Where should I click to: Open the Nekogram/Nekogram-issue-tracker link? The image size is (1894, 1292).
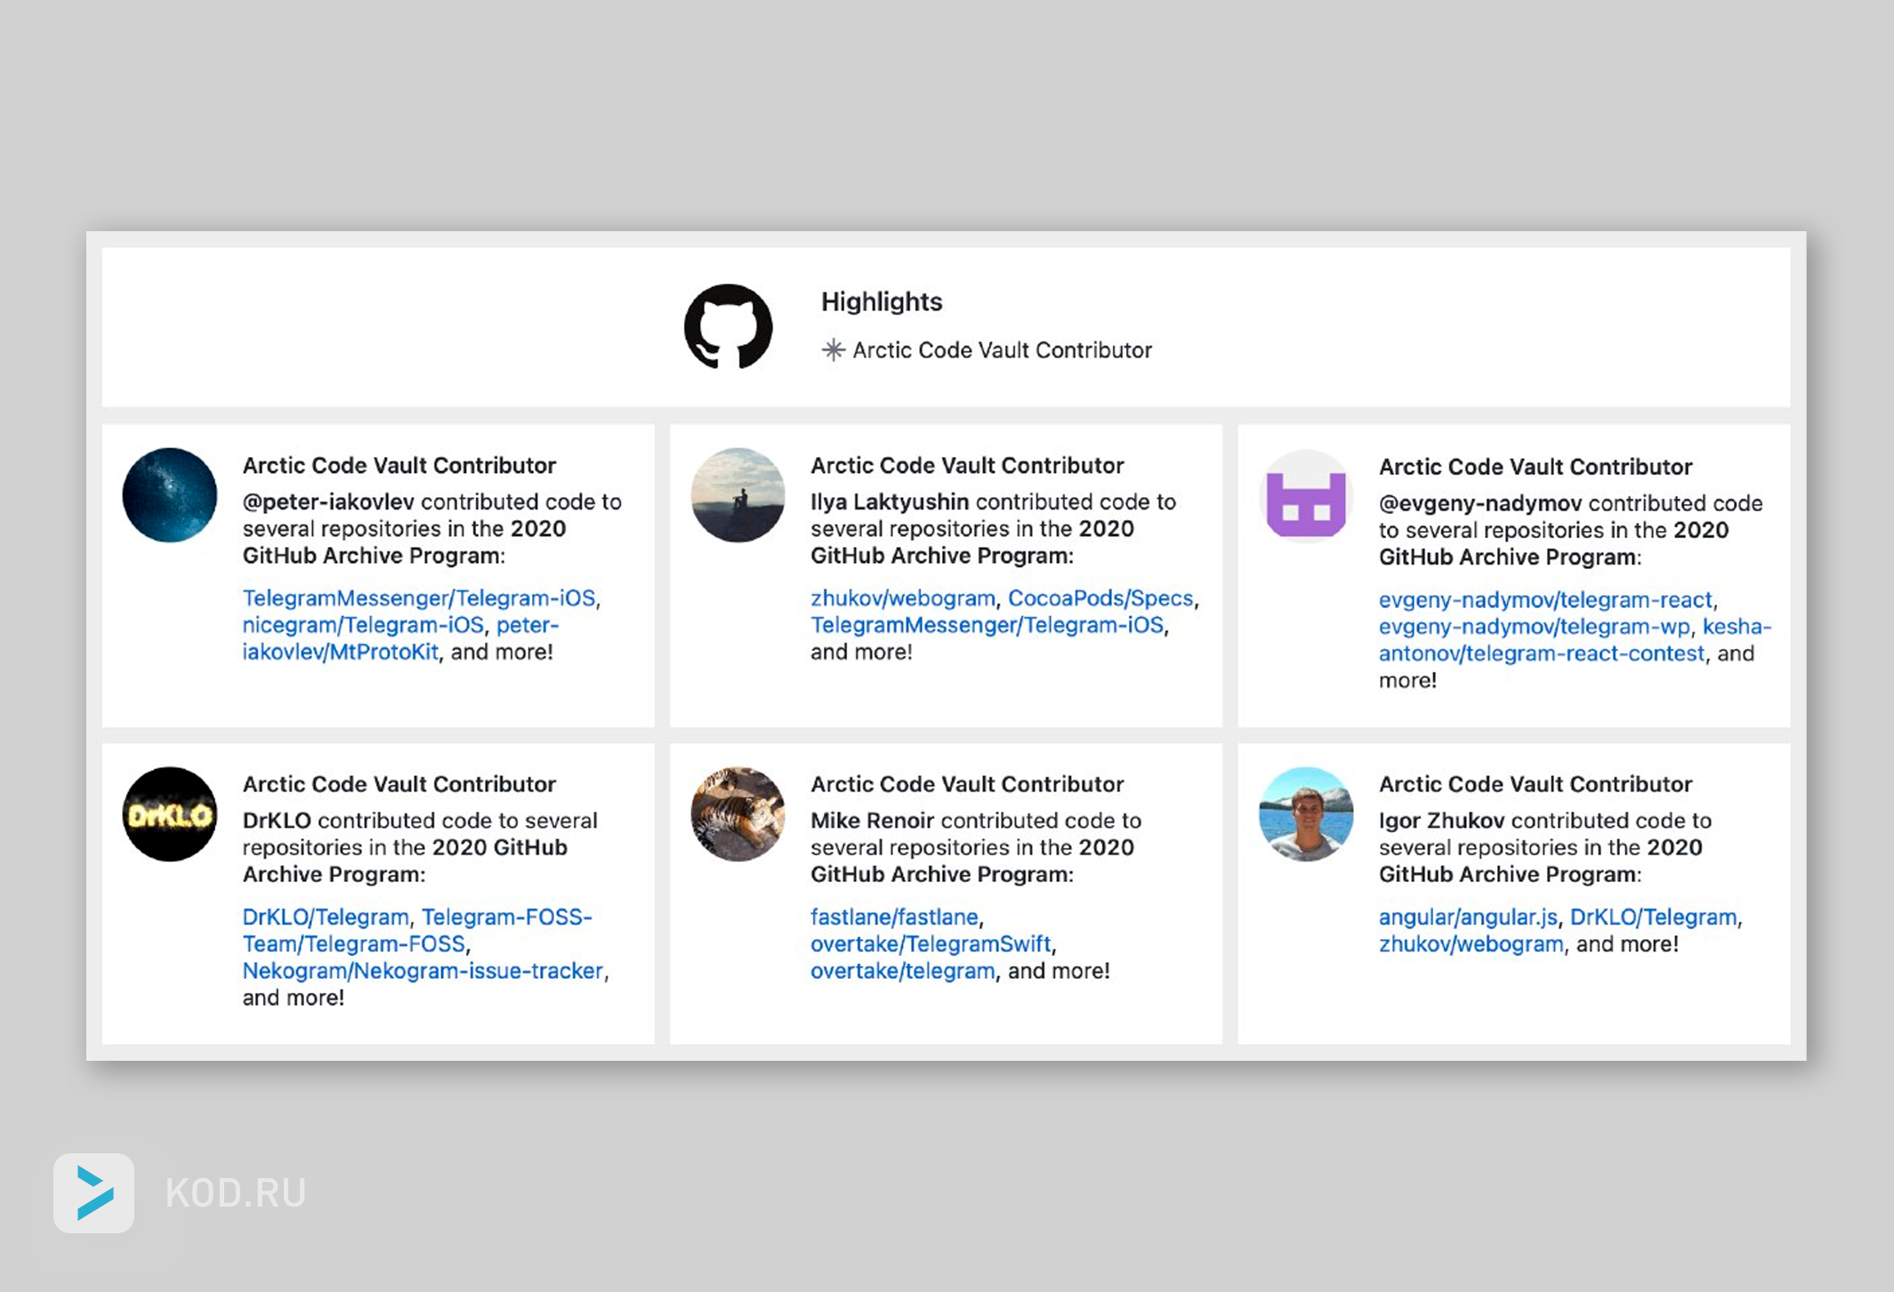423,970
